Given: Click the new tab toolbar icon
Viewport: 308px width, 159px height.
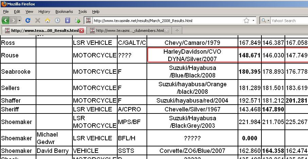Looking at the screenshot, I should [78, 20].
